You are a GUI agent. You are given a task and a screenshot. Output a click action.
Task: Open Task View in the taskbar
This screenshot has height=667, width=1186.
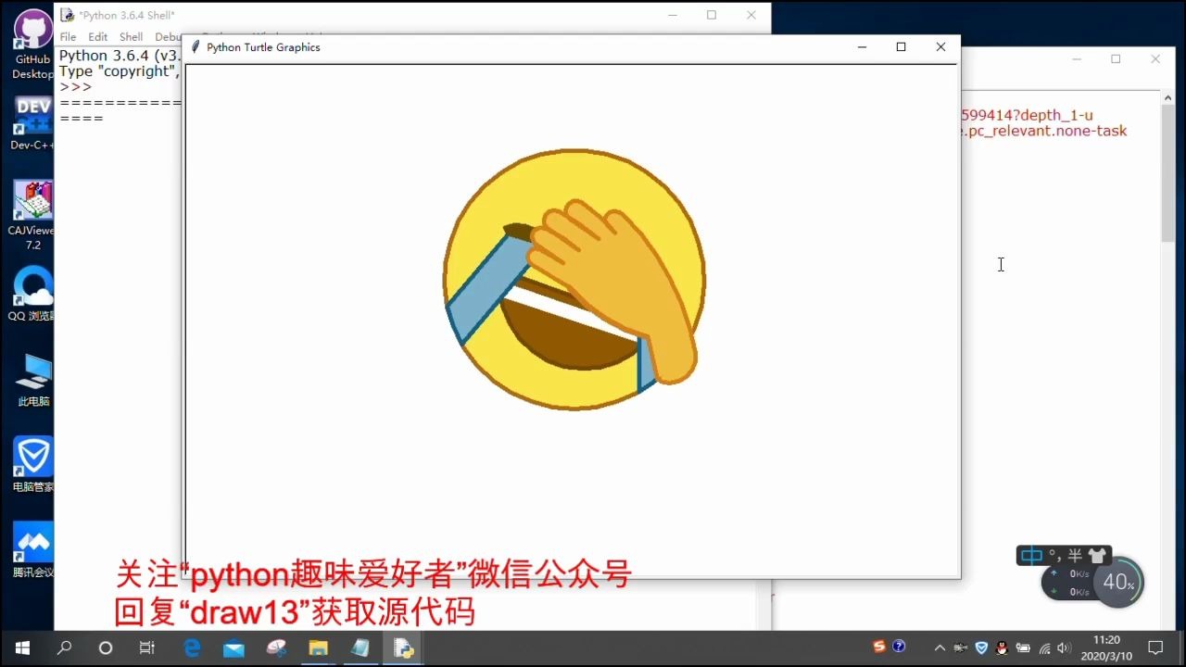pos(147,648)
